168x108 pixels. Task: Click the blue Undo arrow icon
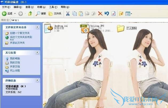(107, 14)
